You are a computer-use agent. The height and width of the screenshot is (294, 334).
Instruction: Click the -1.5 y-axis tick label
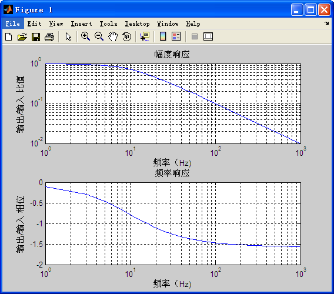click(36, 245)
